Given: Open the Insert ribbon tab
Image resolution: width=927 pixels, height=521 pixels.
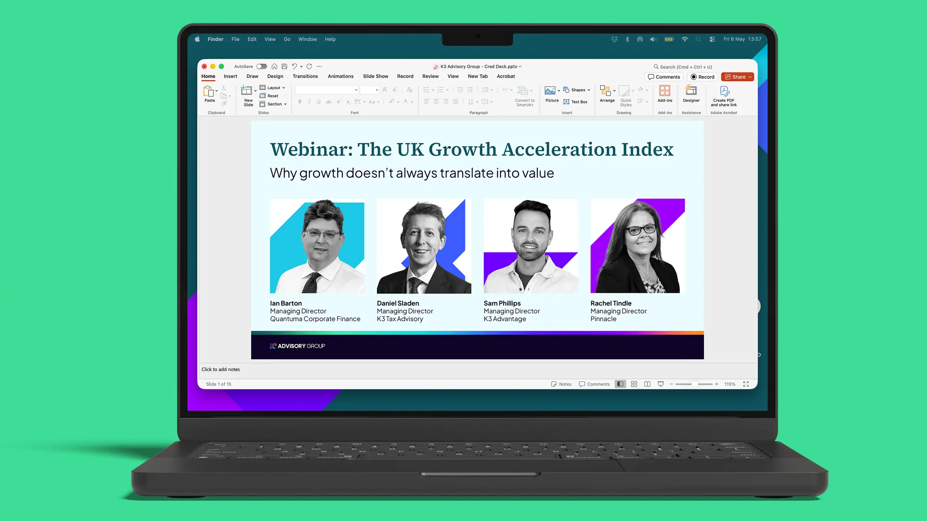Looking at the screenshot, I should tap(230, 76).
